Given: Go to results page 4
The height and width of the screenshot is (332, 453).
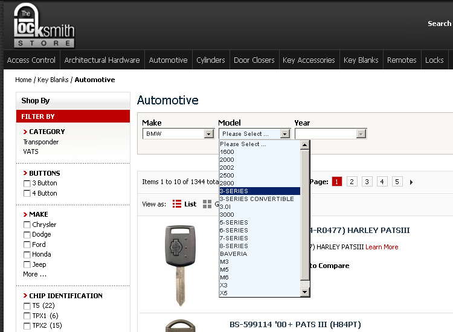Looking at the screenshot, I should [382, 182].
